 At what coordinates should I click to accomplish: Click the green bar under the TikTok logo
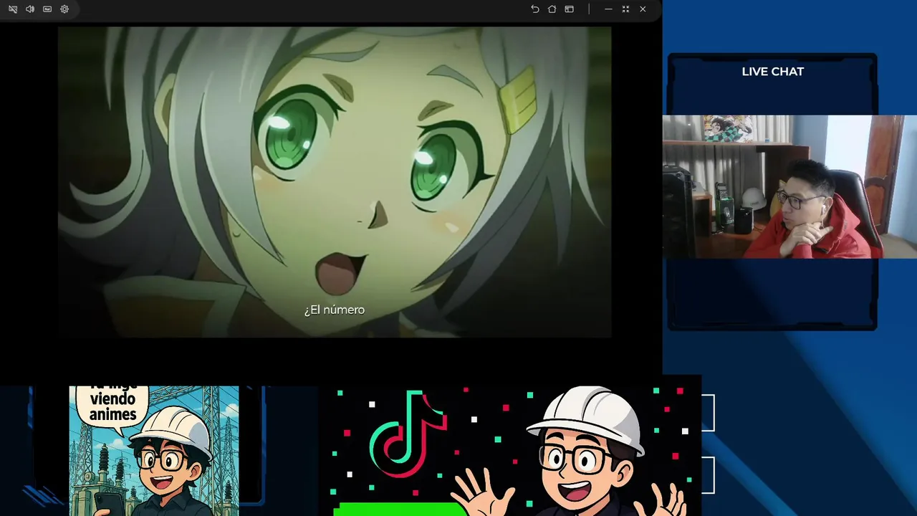click(401, 509)
